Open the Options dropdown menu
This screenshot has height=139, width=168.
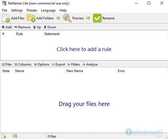pos(42,64)
